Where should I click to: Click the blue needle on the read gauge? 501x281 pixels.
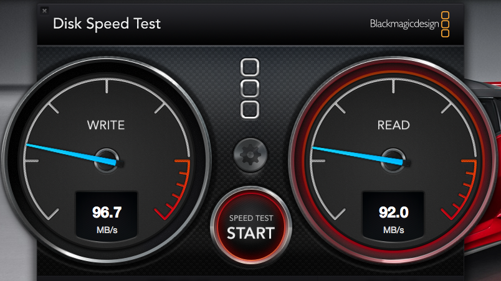[x=357, y=156]
